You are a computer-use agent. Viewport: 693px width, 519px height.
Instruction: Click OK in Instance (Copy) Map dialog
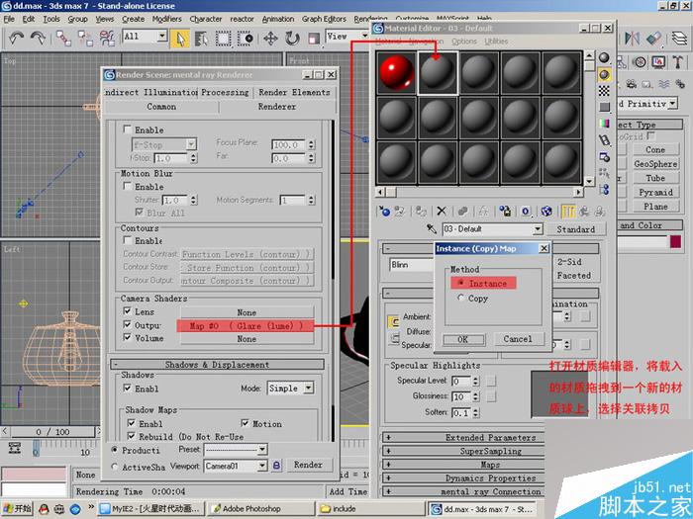point(462,339)
